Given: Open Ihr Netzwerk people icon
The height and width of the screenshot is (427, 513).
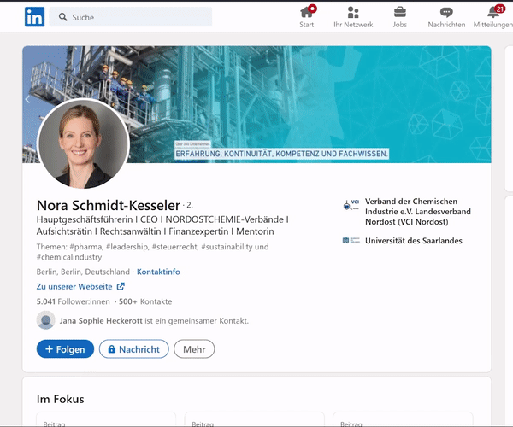Looking at the screenshot, I should (353, 13).
